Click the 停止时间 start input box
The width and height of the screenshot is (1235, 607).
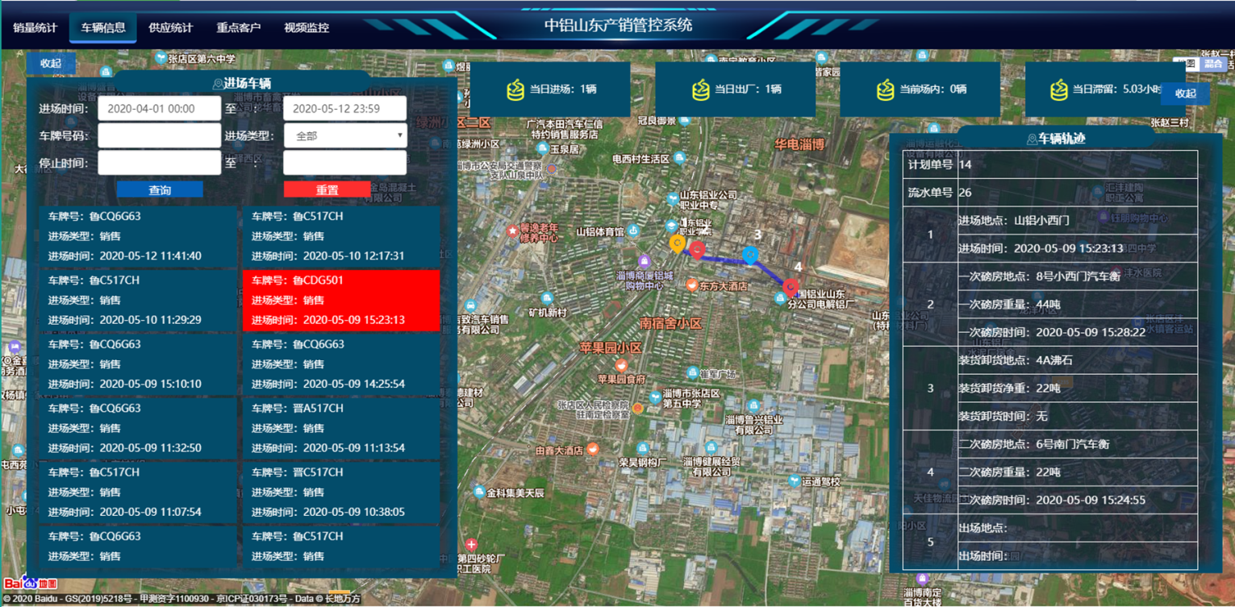point(160,163)
